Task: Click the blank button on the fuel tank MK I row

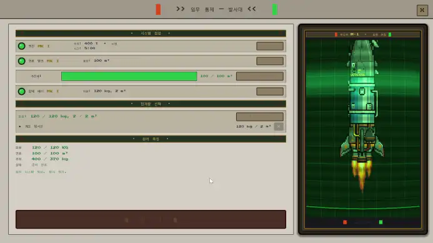Action: [270, 61]
